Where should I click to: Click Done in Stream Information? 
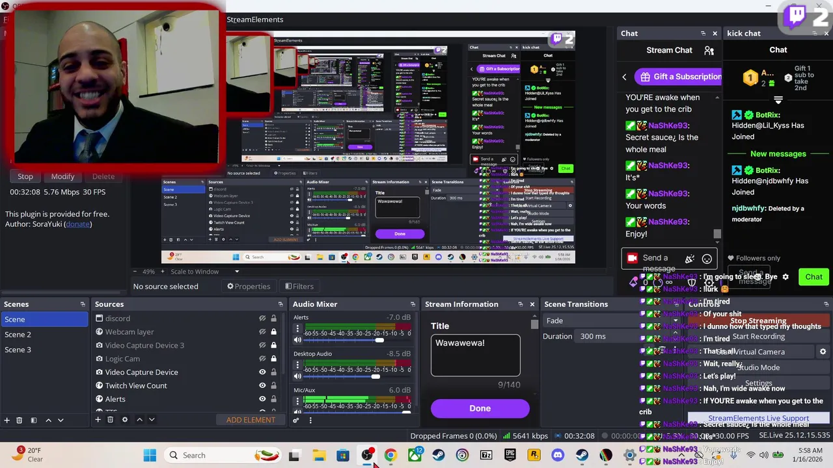tap(480, 408)
